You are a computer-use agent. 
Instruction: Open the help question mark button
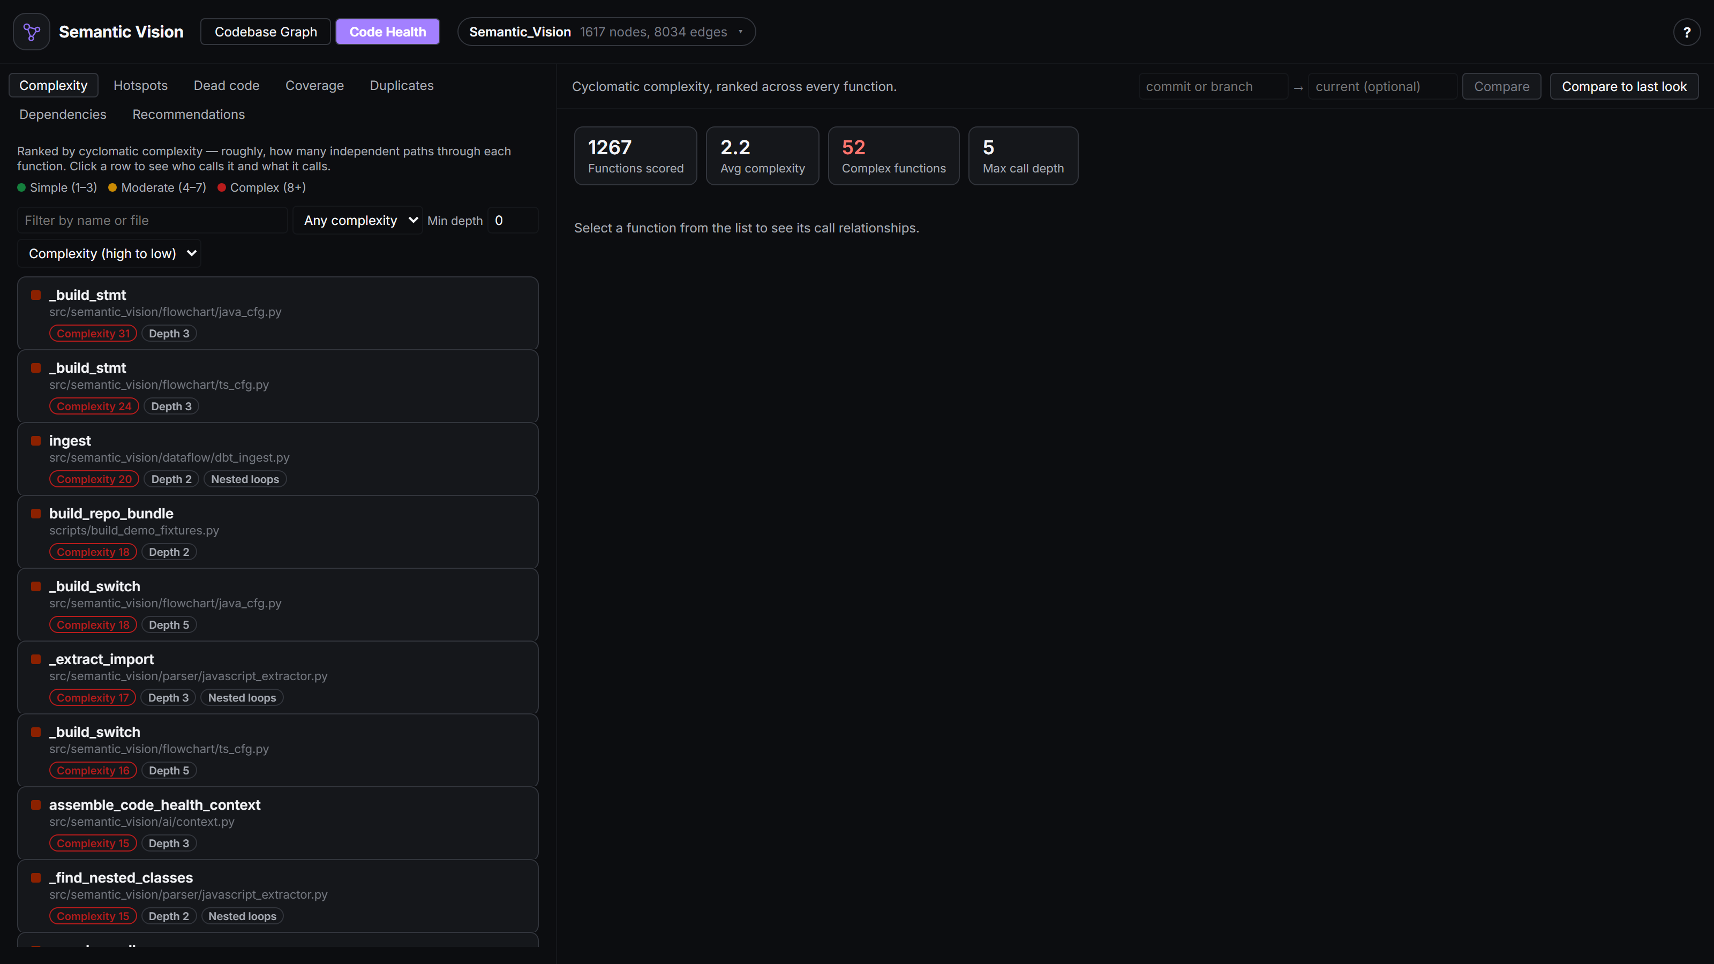[x=1687, y=32]
